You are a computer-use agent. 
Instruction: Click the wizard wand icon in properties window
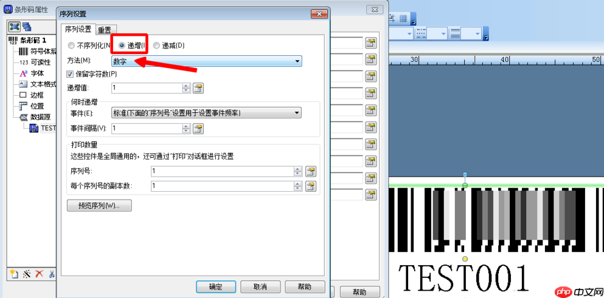27,274
